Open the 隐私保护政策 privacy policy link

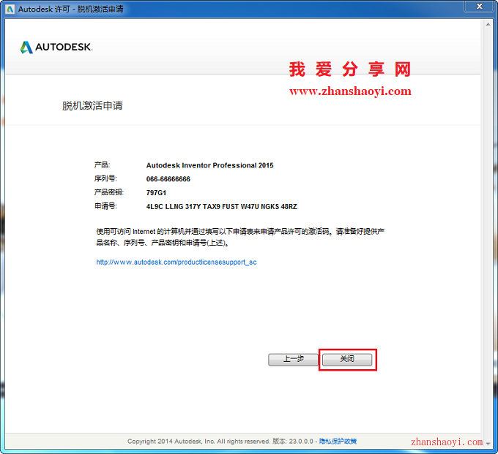click(x=338, y=441)
